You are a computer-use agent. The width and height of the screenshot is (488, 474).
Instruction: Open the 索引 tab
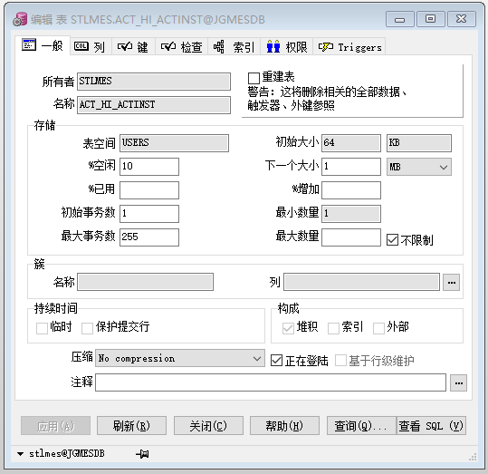tap(234, 47)
